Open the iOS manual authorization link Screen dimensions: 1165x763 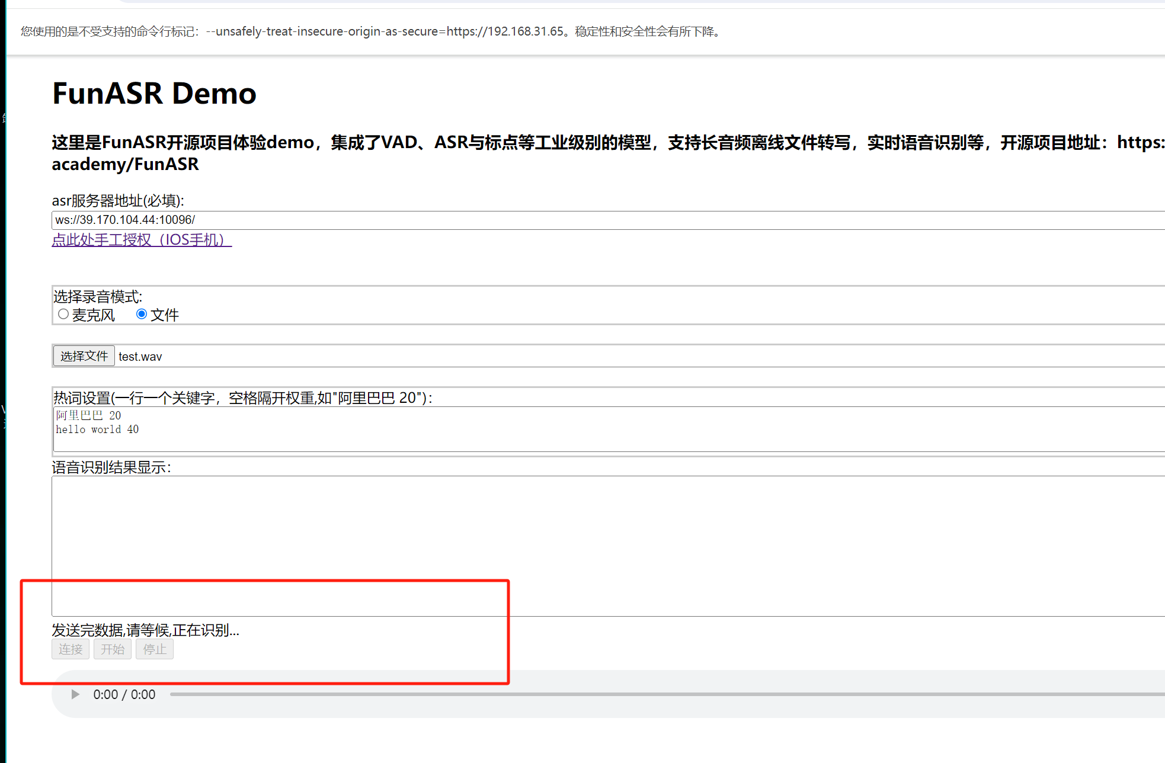pyautogui.click(x=142, y=240)
